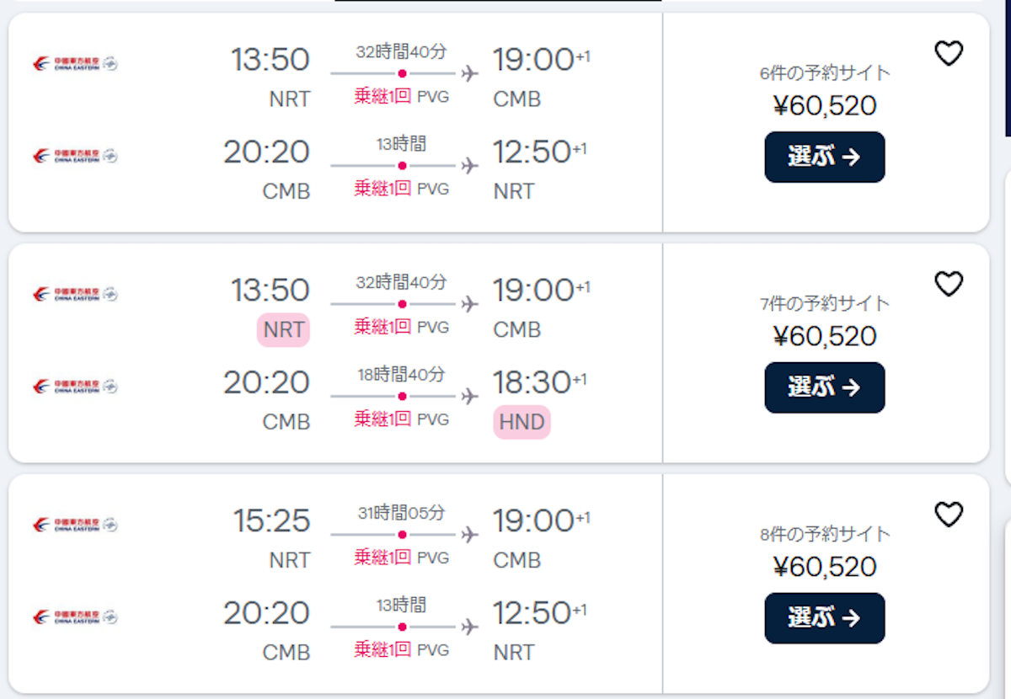Open the 6件の予約サイト booking sites text
This screenshot has height=699, width=1011.
pos(824,73)
